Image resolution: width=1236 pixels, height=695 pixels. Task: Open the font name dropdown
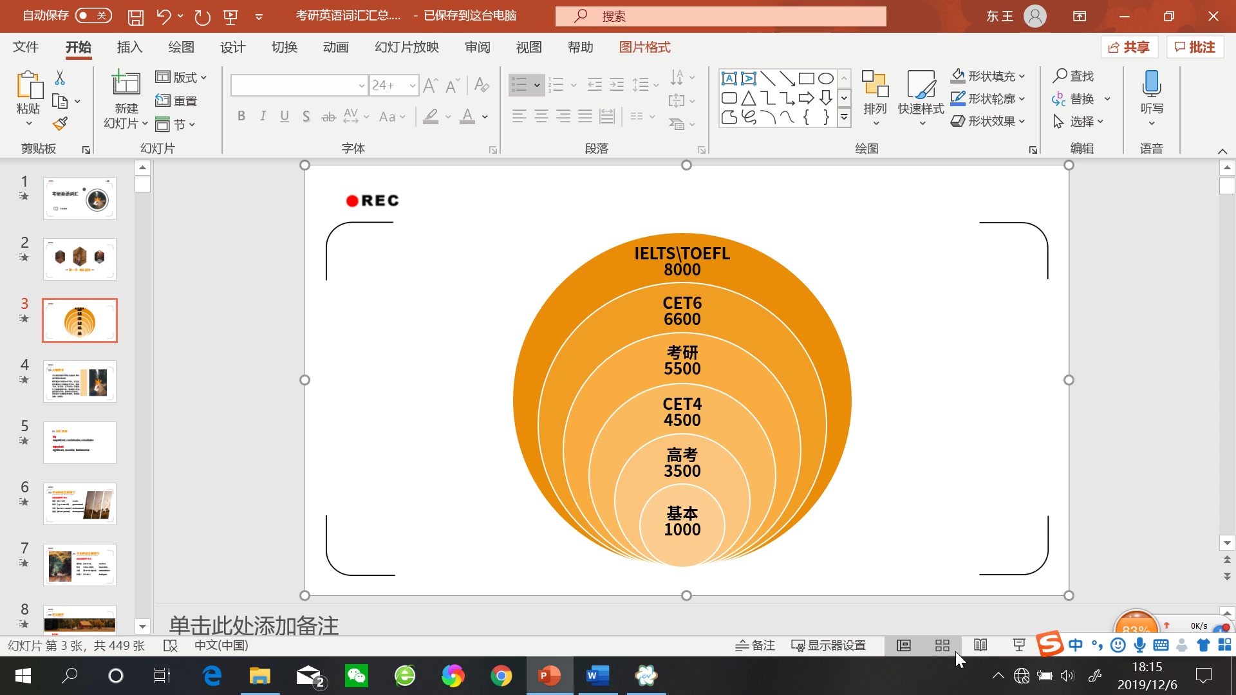(361, 85)
